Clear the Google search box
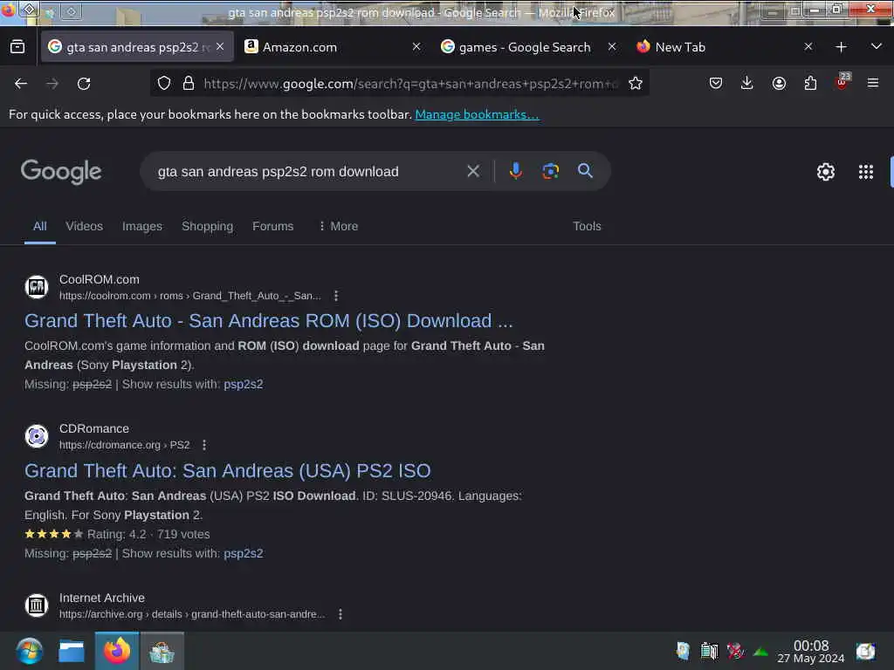Image resolution: width=894 pixels, height=670 pixels. (x=473, y=171)
